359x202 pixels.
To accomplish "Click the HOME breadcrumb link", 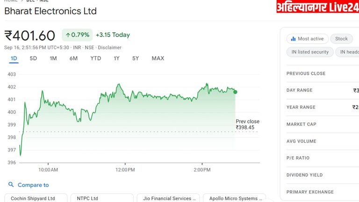I will [11, 1].
